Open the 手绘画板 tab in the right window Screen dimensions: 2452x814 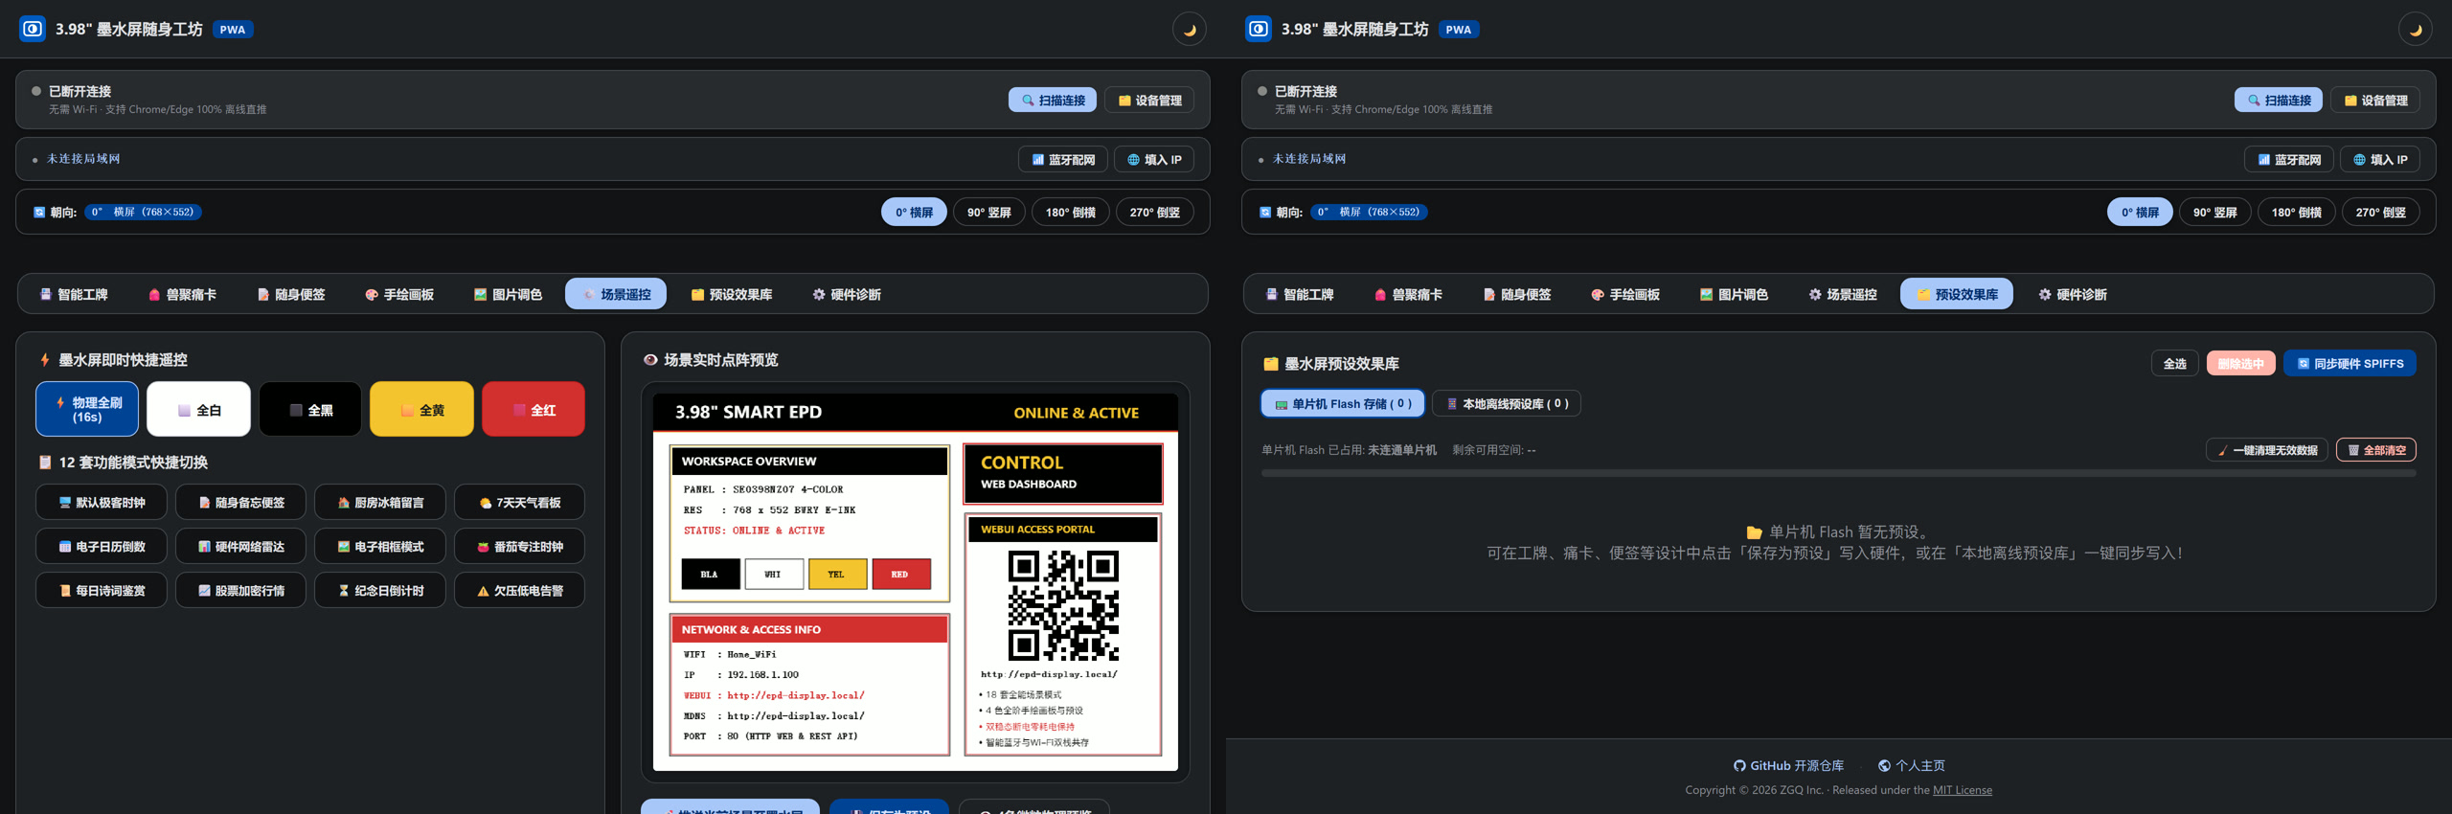click(1625, 294)
